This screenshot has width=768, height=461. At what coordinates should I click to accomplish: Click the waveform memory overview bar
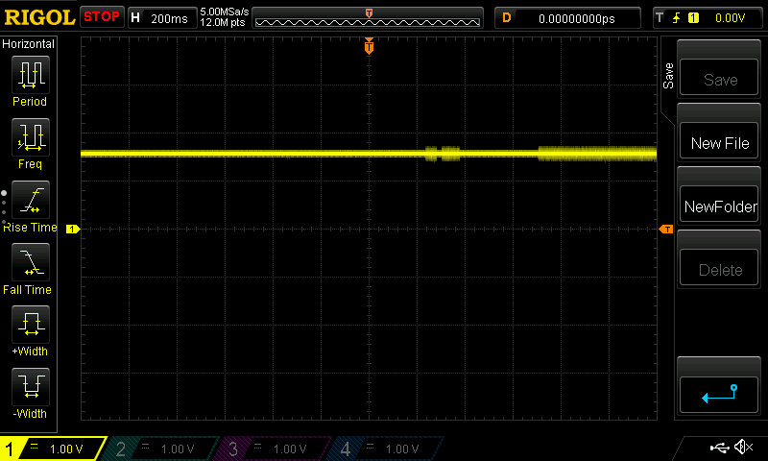[x=368, y=18]
